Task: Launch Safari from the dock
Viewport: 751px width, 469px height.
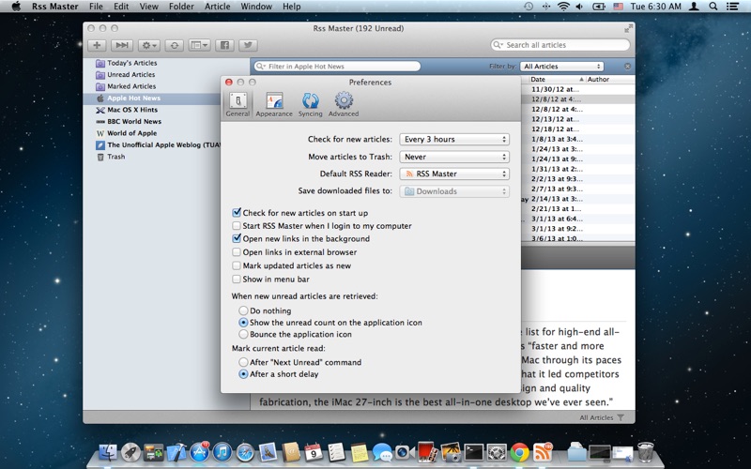Action: 245,452
